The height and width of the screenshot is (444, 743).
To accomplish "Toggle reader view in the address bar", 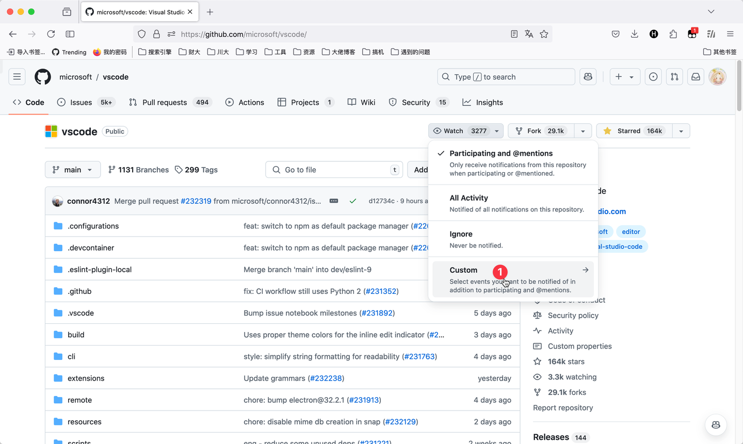I will pos(514,34).
